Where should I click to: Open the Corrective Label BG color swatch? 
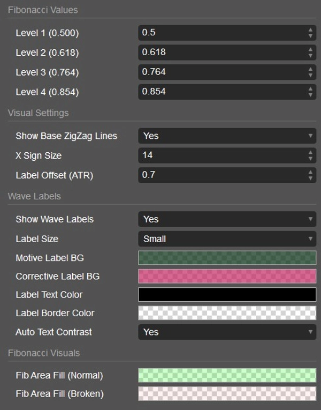227,277
